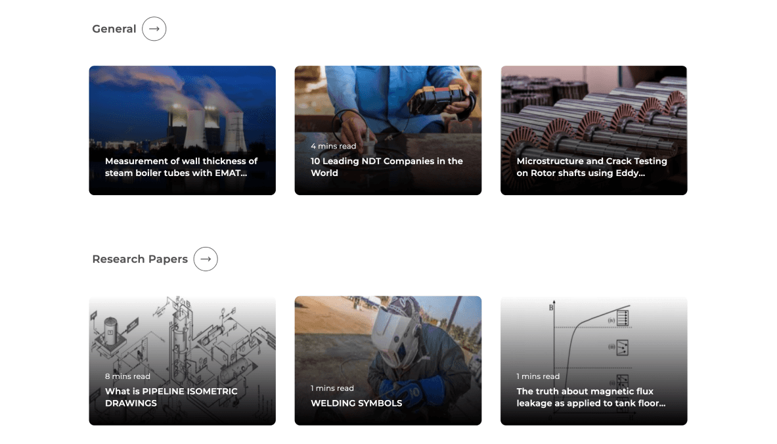
Task: Open the rotor shafts photo card
Action: coord(594,130)
